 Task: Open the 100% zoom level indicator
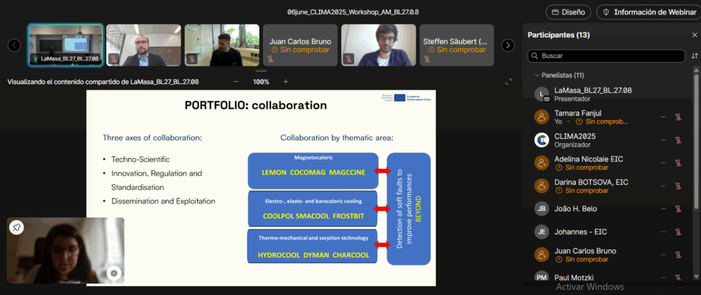click(261, 82)
